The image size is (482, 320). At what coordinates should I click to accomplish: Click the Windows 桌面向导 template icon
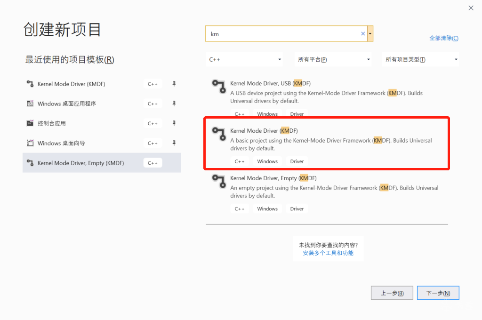(30, 143)
